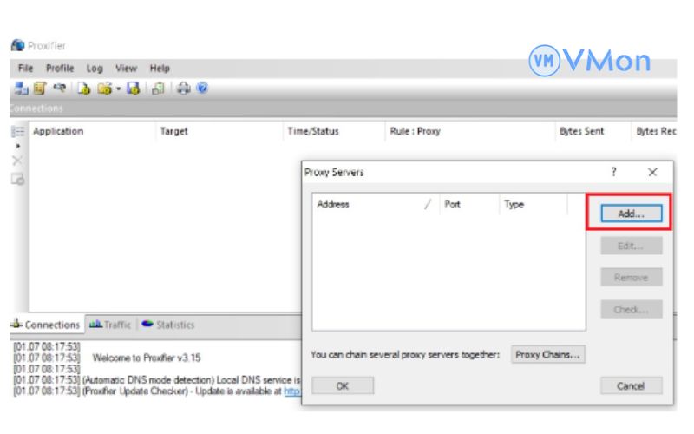694x434 pixels.
Task: Click the blue Help question mark icon
Action: [x=201, y=88]
